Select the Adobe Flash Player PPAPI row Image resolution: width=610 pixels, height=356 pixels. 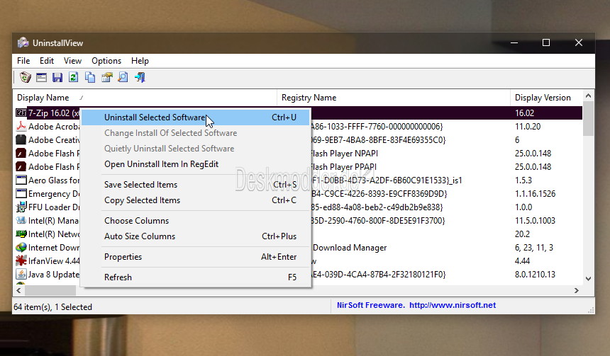[x=299, y=166]
